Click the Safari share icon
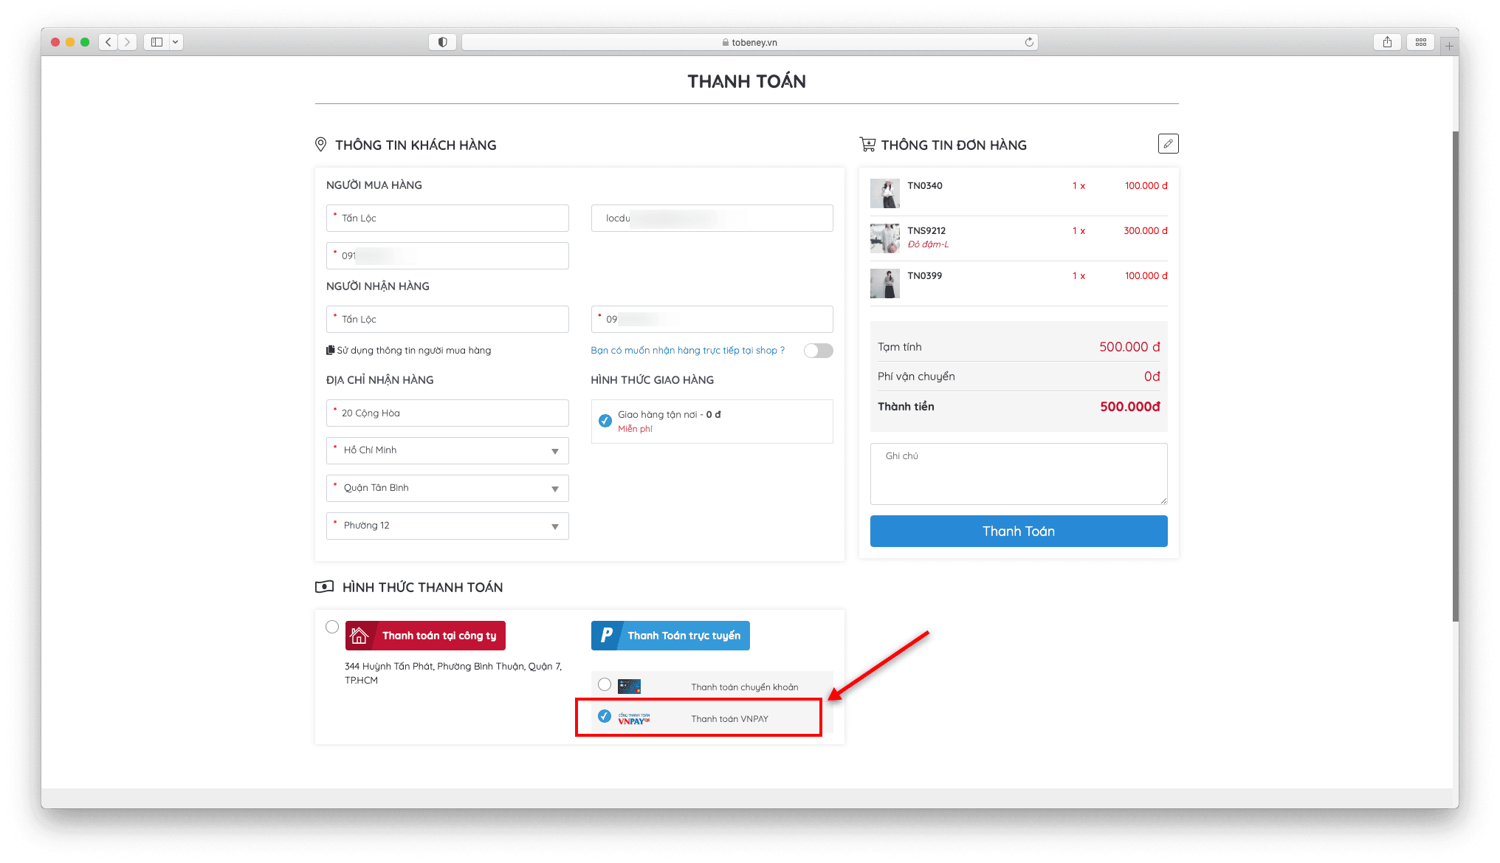The height and width of the screenshot is (863, 1500). tap(1387, 42)
